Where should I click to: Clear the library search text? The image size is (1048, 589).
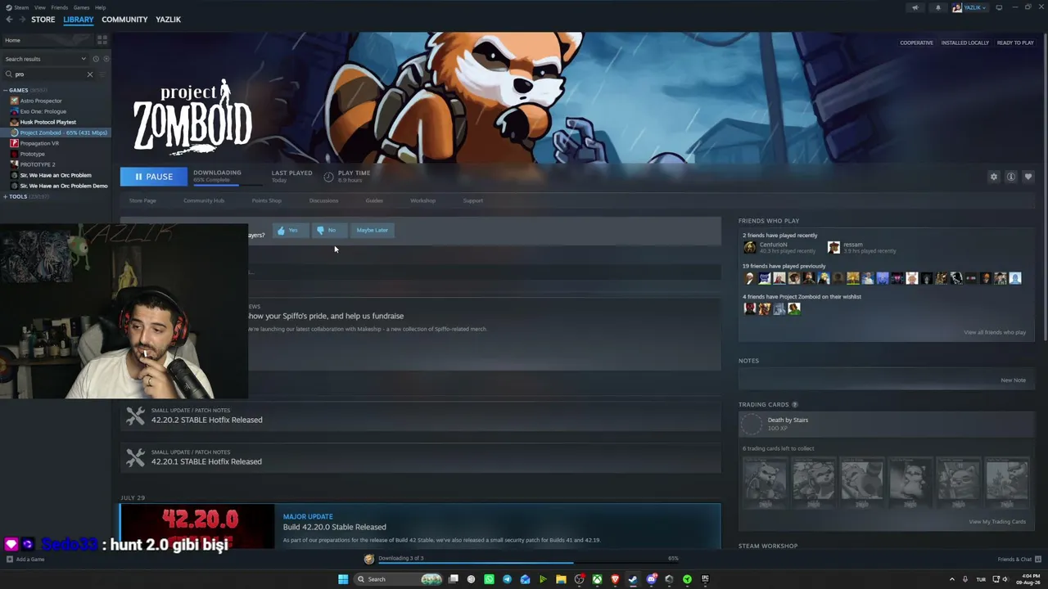90,74
